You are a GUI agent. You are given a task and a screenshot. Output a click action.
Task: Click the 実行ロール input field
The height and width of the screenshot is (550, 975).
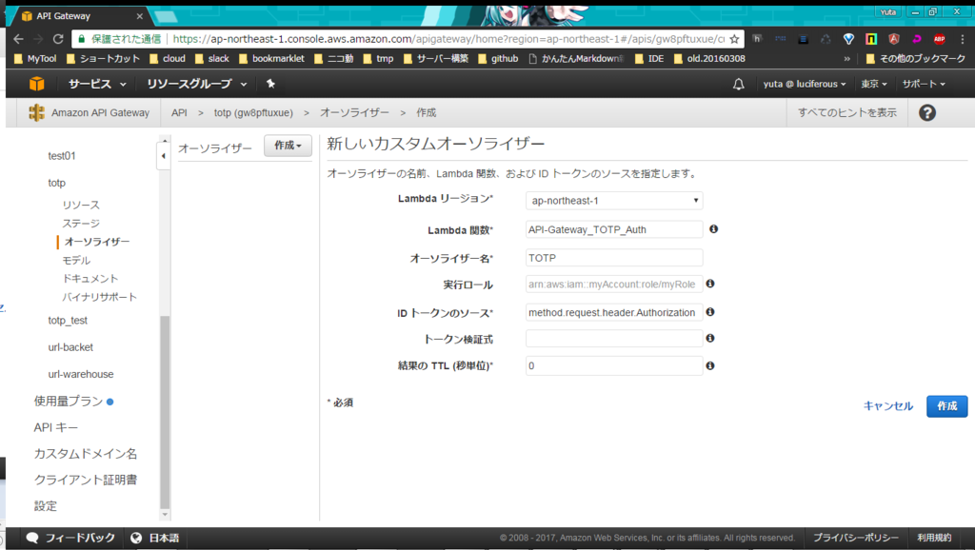point(614,284)
